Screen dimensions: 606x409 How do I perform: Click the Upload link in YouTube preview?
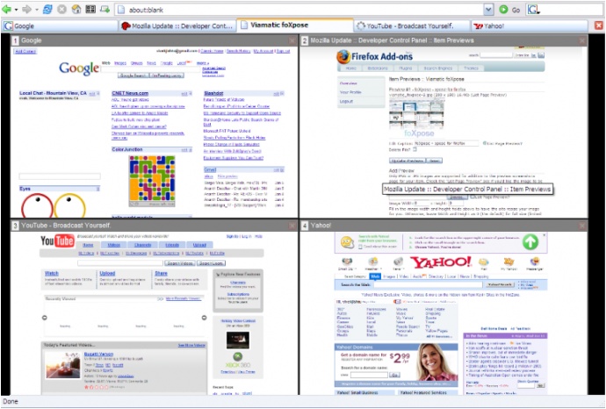pos(107,274)
